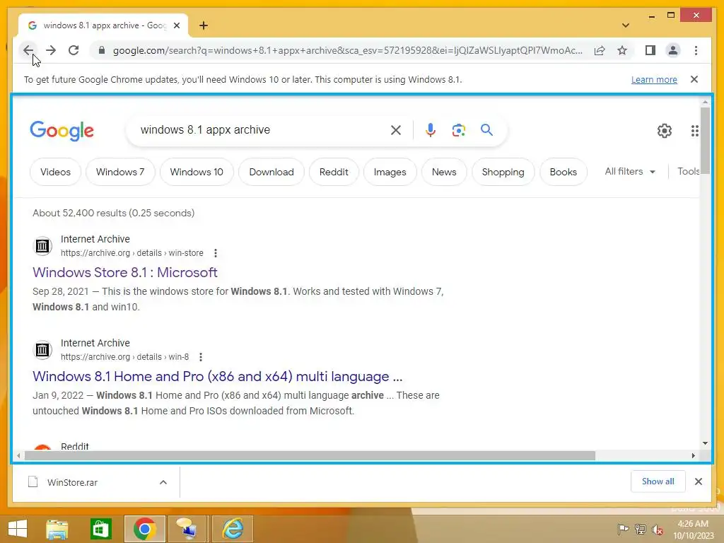The height and width of the screenshot is (543, 724).
Task: Expand the All filters dropdown
Action: pos(630,171)
